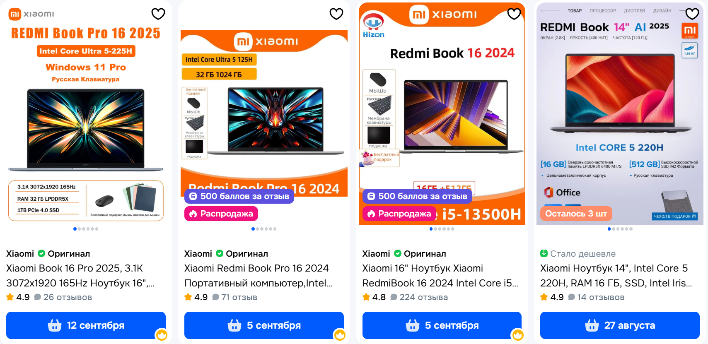Add to cart with 12 сентября delivery
The width and height of the screenshot is (708, 344).
coord(86,325)
